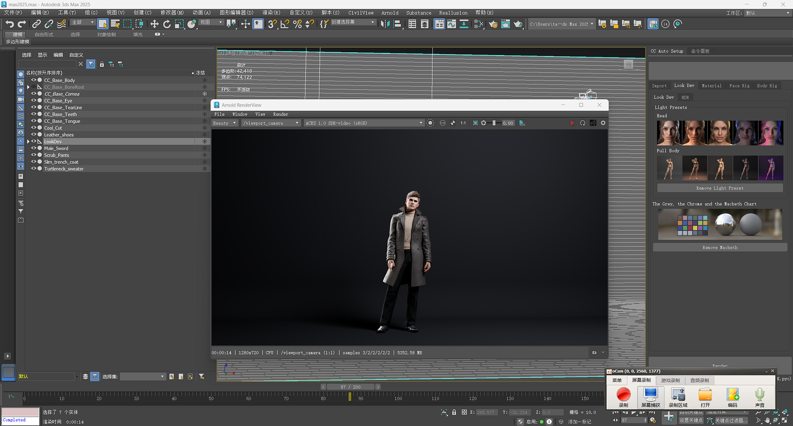Toggle visibility of Male_Sword object
This screenshot has height=426, width=793.
point(34,148)
